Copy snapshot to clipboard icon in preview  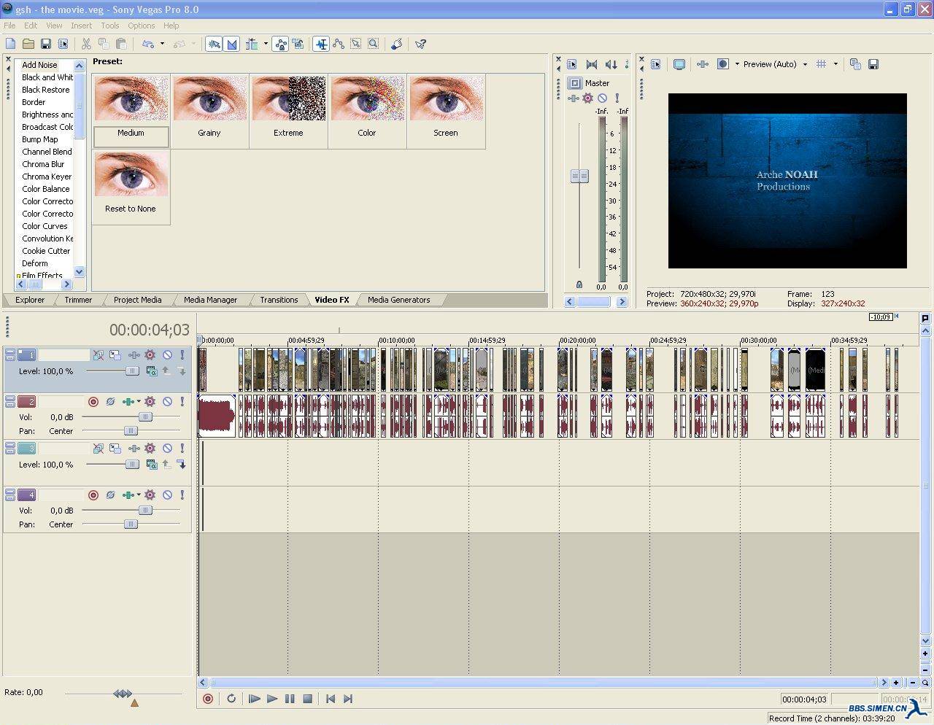[855, 64]
